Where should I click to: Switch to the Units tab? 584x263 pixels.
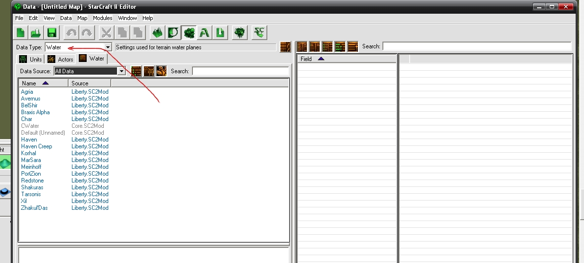pos(31,59)
